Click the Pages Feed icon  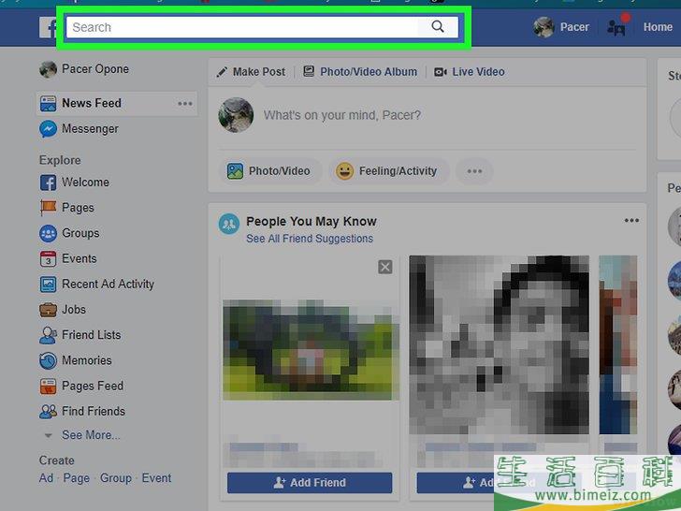point(48,387)
